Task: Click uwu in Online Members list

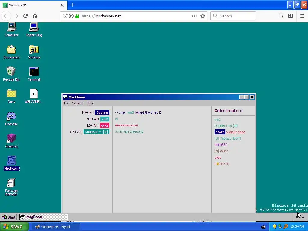Action: pyautogui.click(x=218, y=157)
